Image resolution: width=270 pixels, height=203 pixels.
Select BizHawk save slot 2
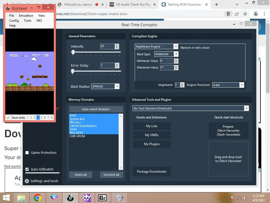[31, 118]
